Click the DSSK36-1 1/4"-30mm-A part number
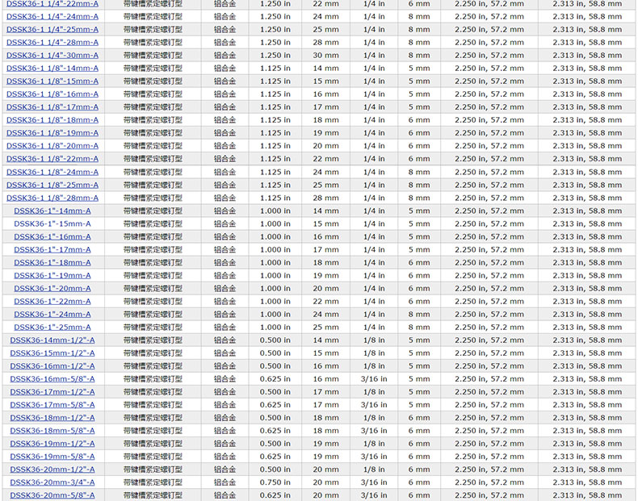The height and width of the screenshot is (501, 638). point(52,55)
